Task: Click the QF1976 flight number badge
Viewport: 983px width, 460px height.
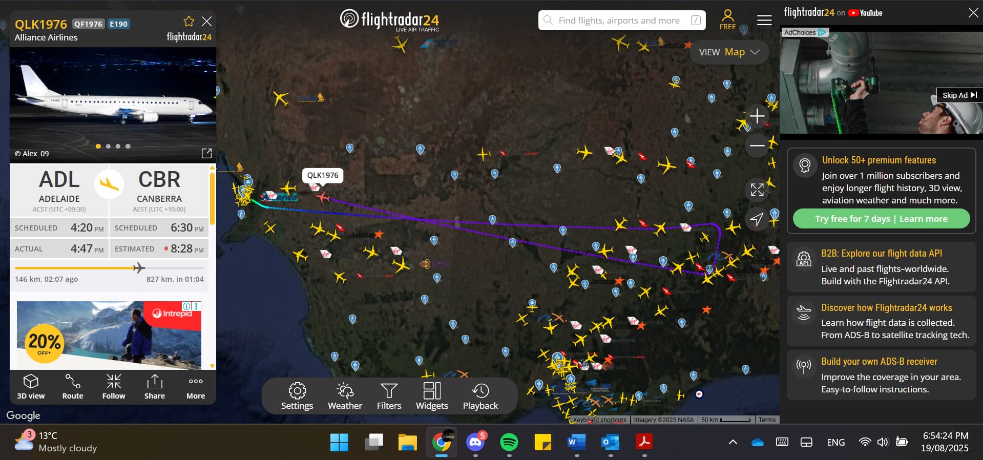Action: point(89,24)
